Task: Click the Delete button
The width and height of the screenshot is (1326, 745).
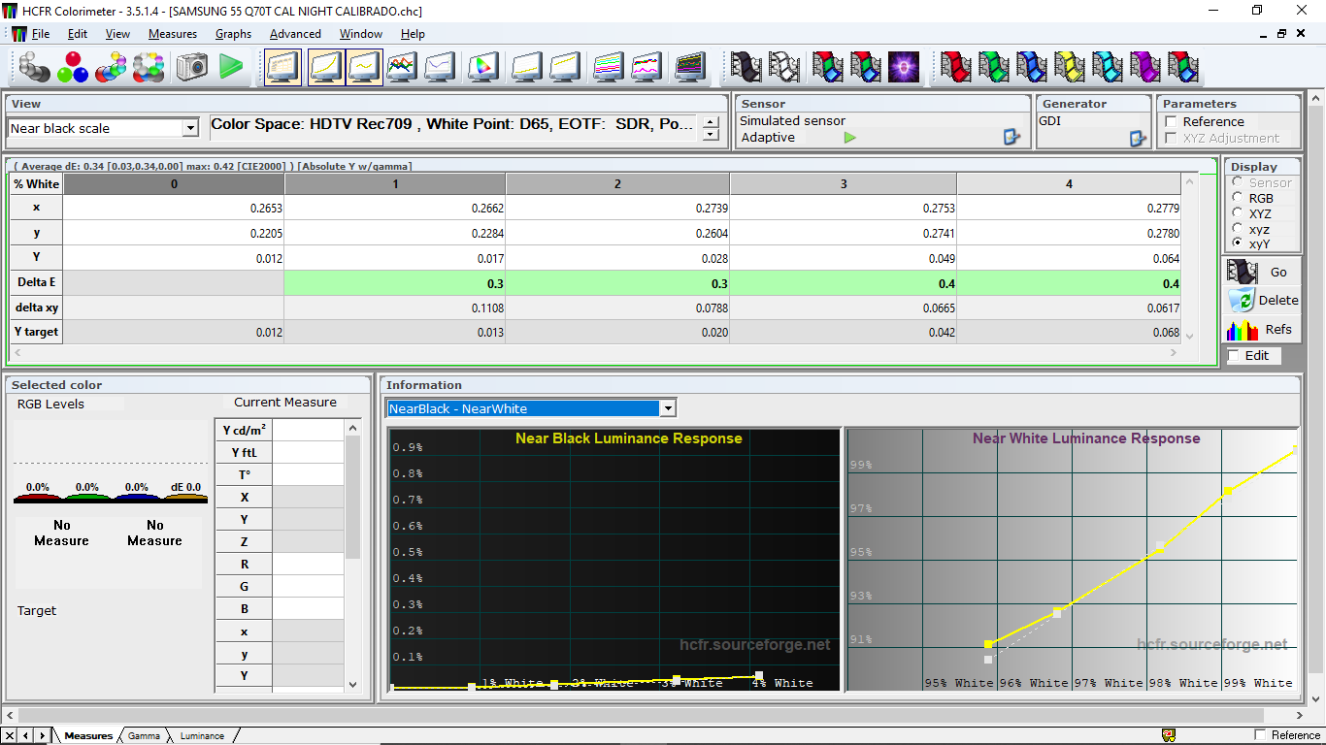Action: (1262, 300)
